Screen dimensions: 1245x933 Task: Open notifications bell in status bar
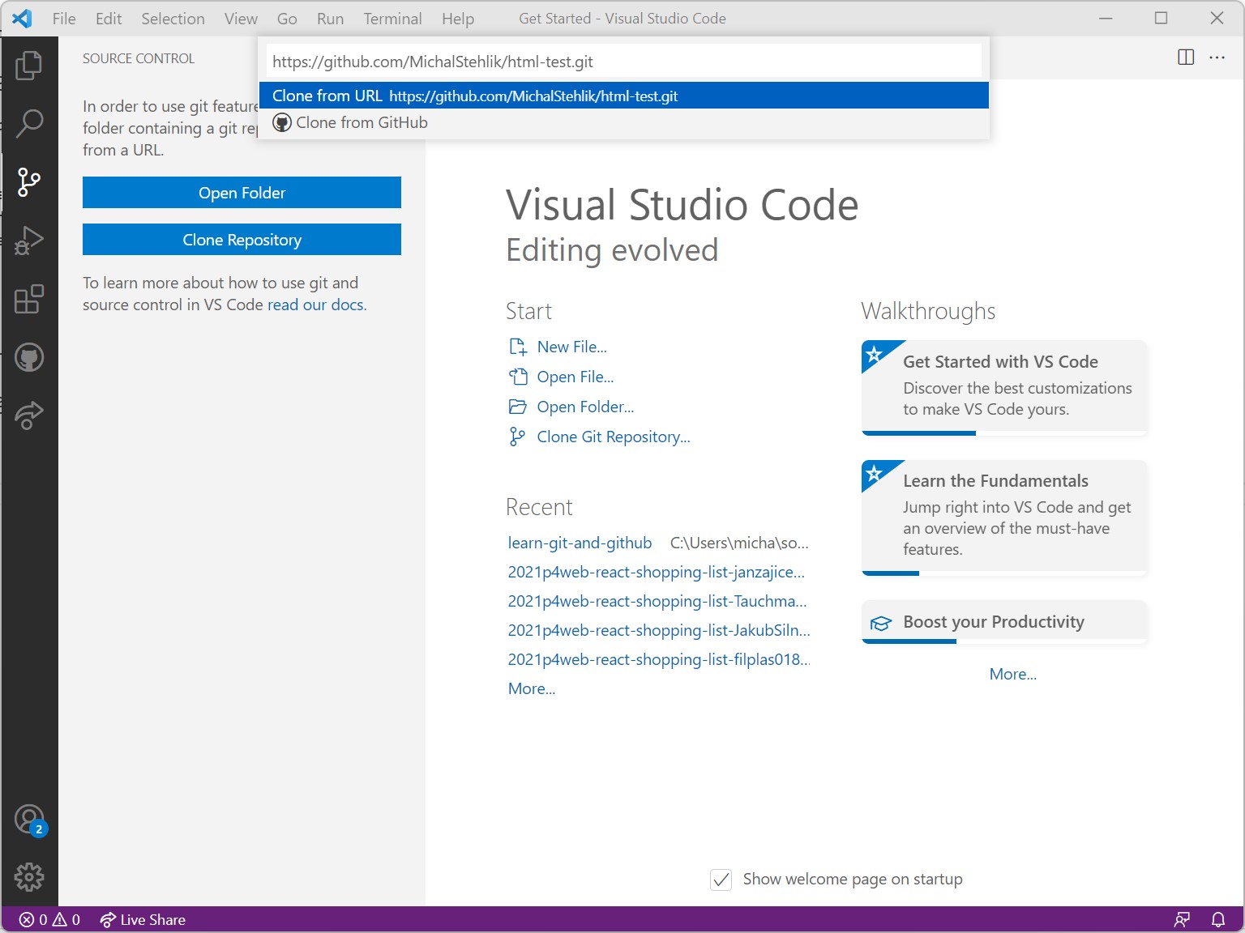coord(1218,920)
